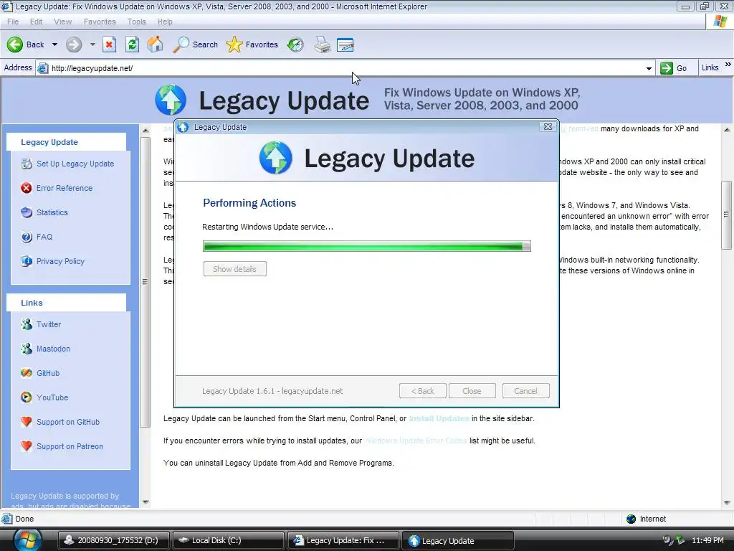This screenshot has width=734, height=551.
Task: Open the Favorites star panel
Action: click(x=252, y=44)
